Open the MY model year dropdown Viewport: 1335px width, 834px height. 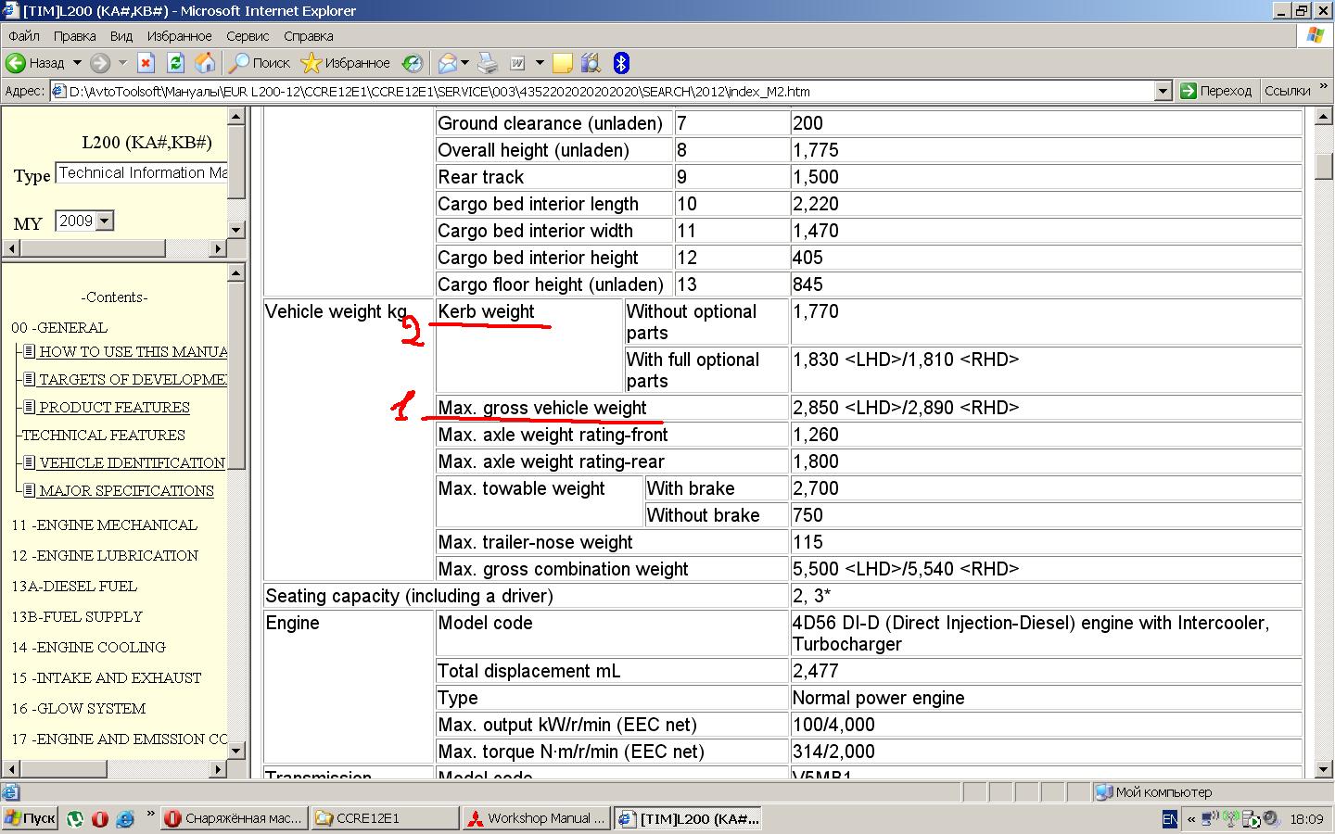click(105, 221)
